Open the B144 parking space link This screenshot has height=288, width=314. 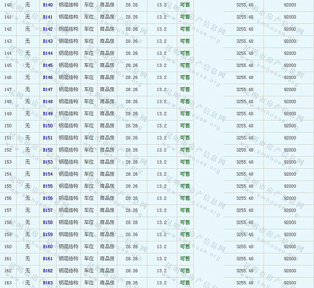coord(48,53)
